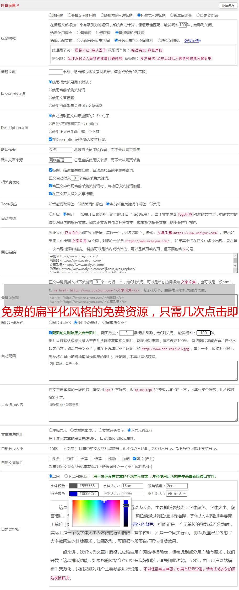Select 注释显示 for source URL

pos(51,430)
